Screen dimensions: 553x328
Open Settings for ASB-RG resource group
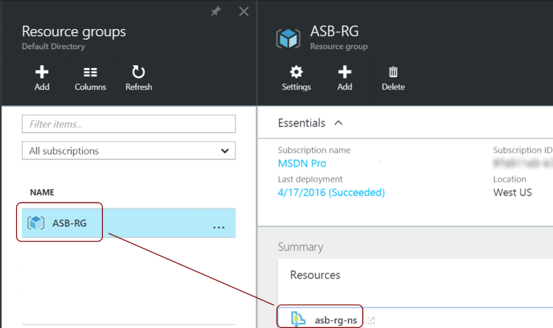click(x=296, y=78)
